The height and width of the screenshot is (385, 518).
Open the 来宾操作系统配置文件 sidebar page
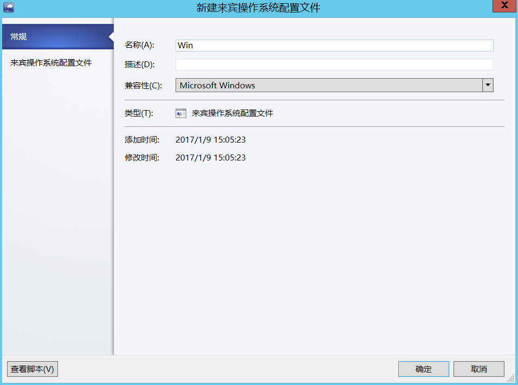51,63
